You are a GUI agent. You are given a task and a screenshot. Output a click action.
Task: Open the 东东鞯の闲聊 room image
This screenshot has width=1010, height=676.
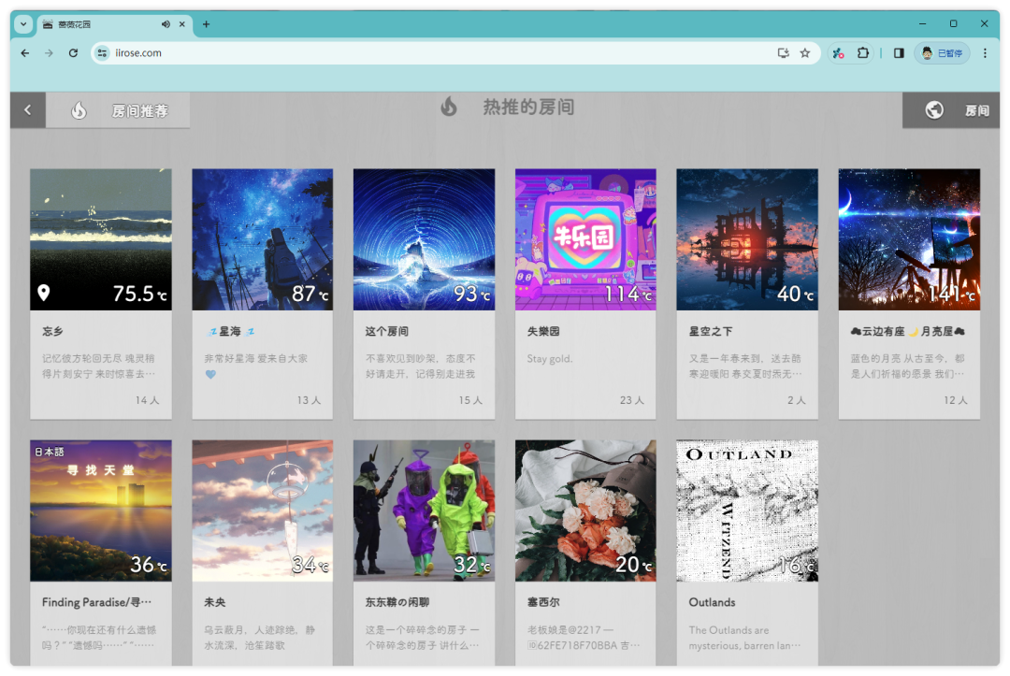click(424, 511)
